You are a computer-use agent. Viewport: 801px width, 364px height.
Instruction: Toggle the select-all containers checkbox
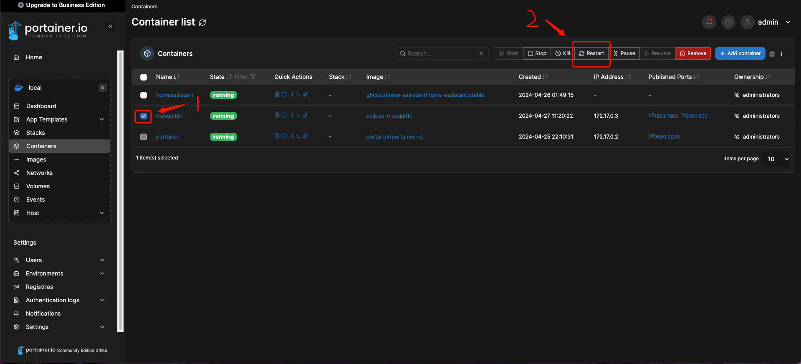tap(144, 77)
